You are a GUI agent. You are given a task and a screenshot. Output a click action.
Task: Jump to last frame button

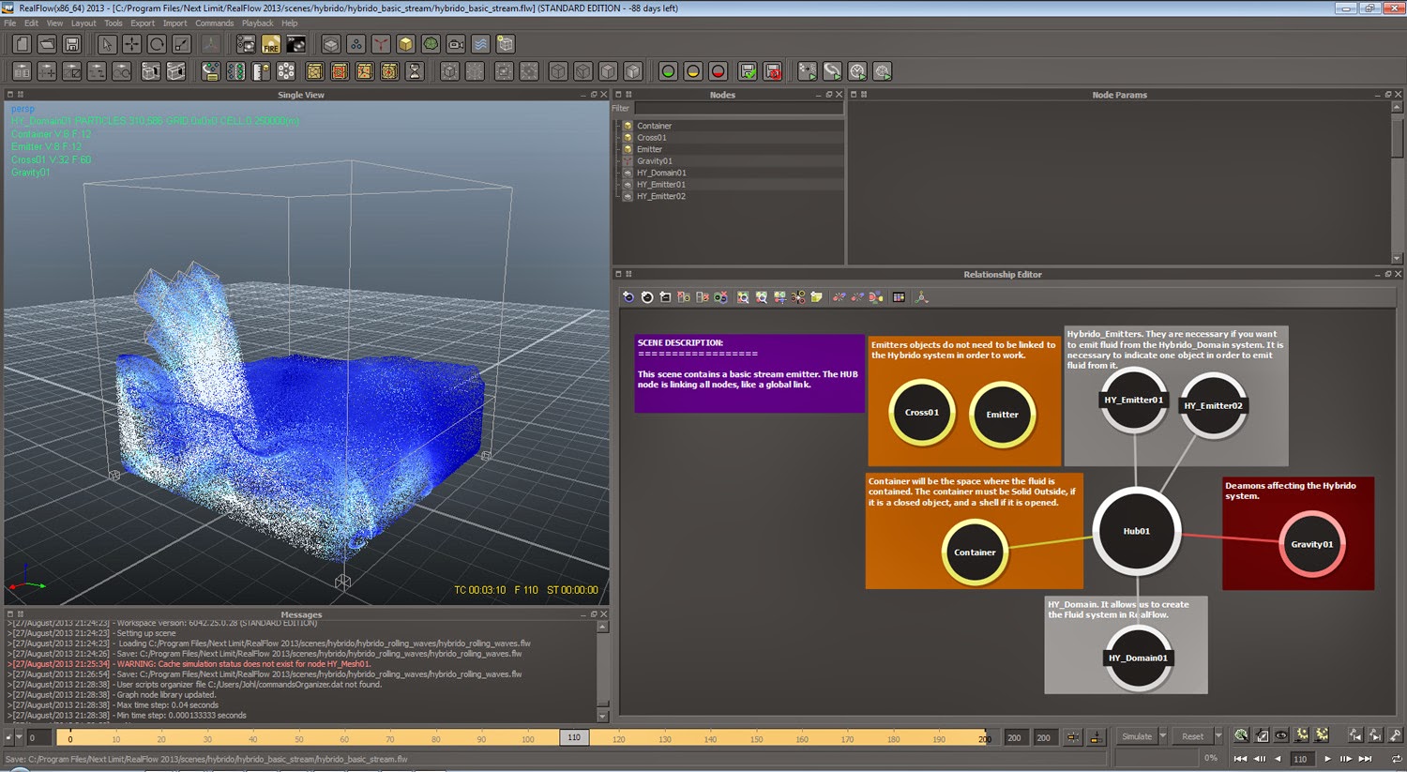point(1365,759)
